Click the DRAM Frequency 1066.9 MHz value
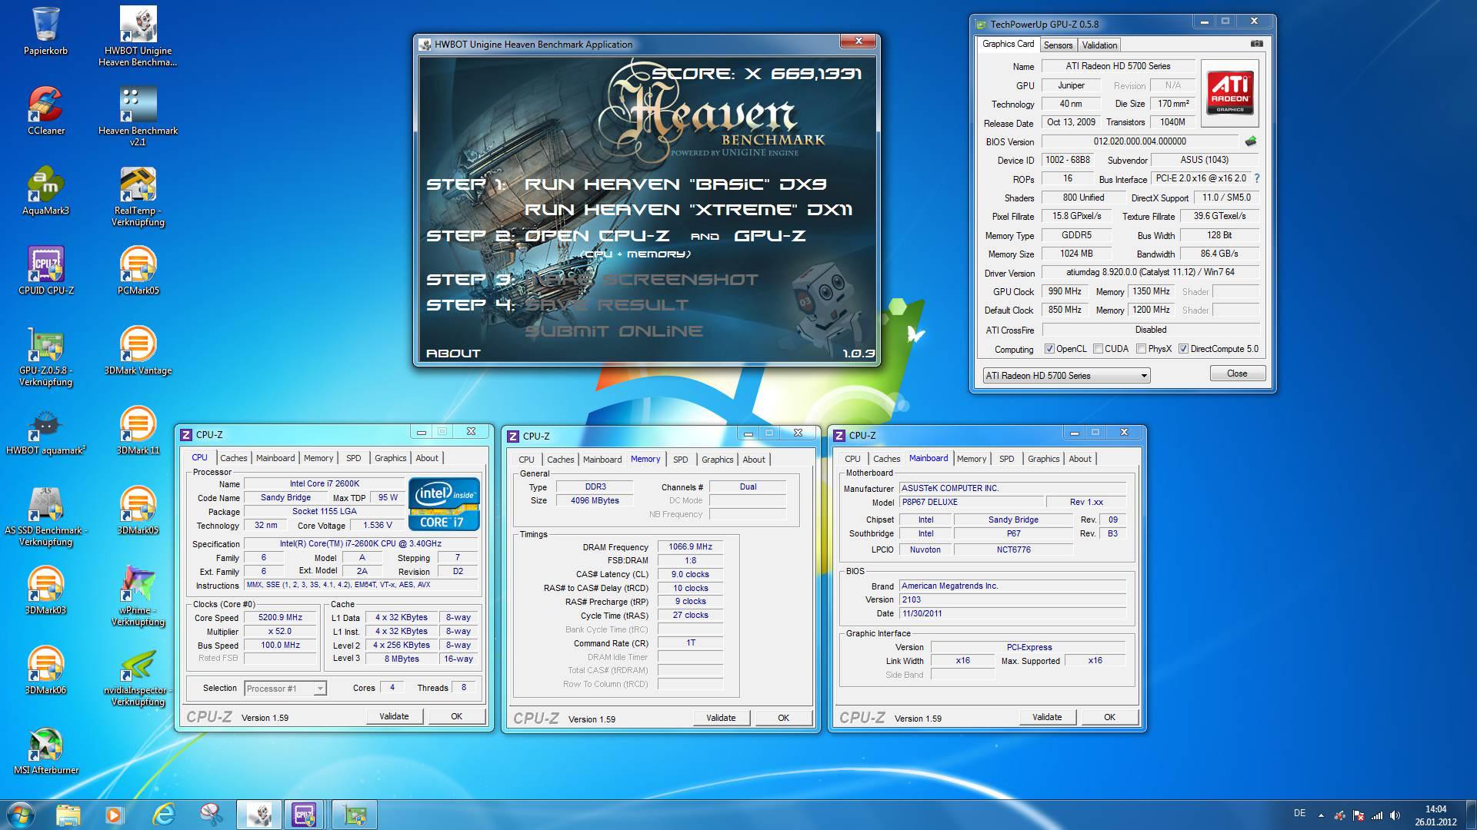The image size is (1477, 830). pyautogui.click(x=690, y=547)
